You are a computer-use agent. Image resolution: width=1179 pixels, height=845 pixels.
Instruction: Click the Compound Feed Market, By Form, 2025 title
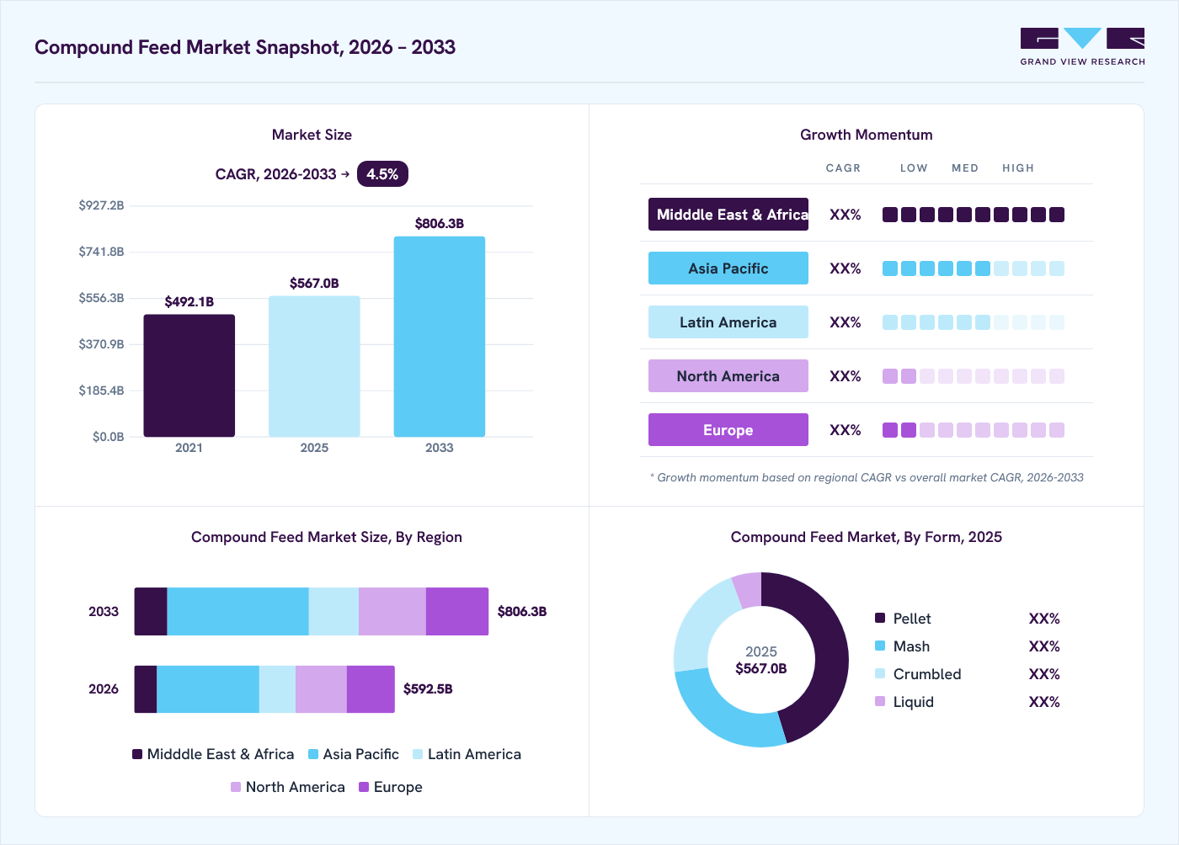point(867,537)
